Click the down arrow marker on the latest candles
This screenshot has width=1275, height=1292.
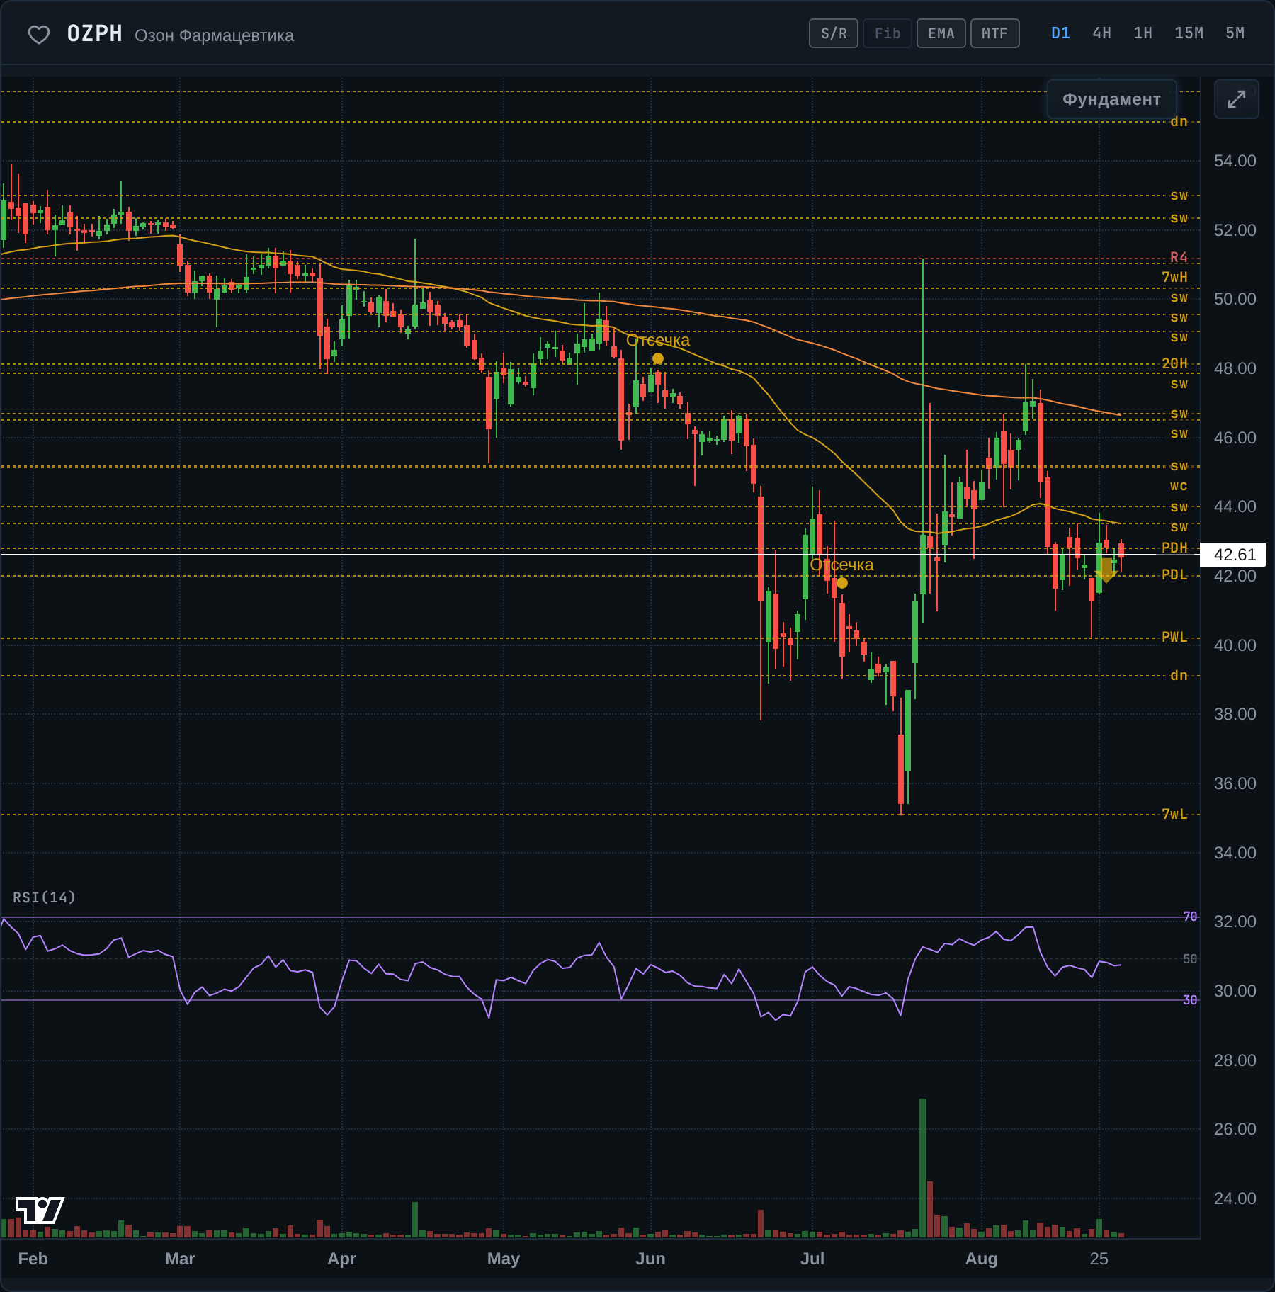click(1106, 570)
